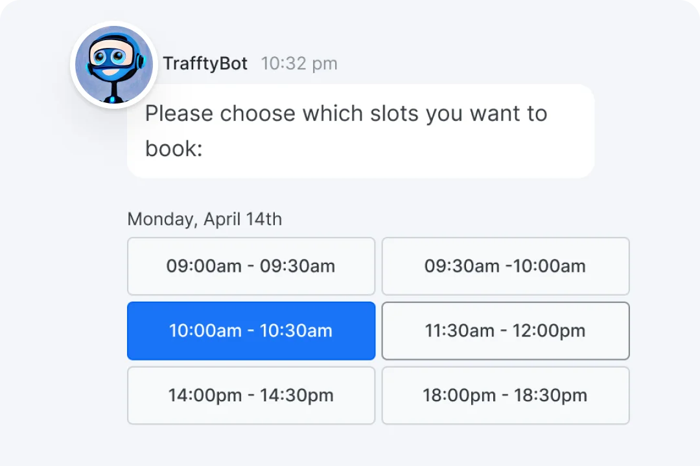Deselect the highlighted 10:00am - 10:30am slot
This screenshot has width=700, height=466.
pyautogui.click(x=251, y=331)
